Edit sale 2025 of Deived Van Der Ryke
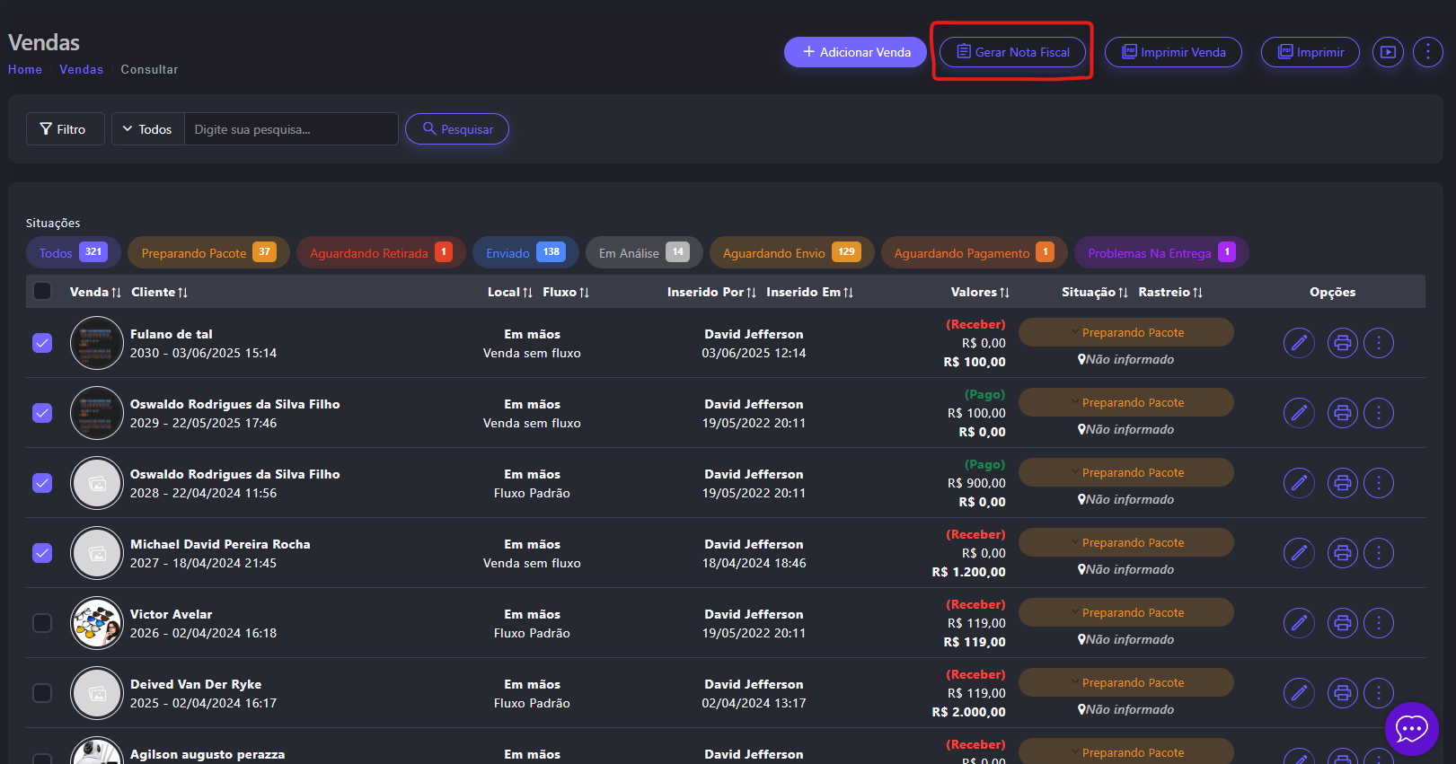The image size is (1456, 764). coord(1299,693)
